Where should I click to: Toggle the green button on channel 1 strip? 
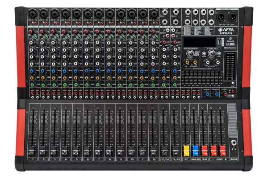36,37
